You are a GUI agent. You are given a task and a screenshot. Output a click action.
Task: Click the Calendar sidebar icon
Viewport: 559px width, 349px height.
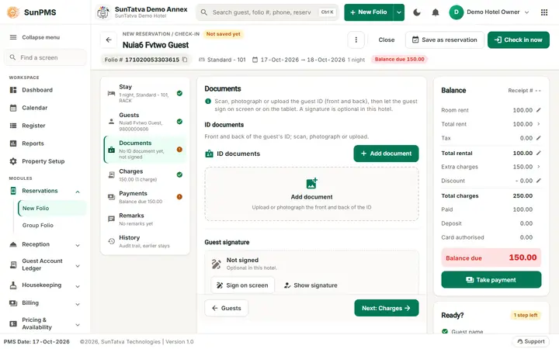13,108
